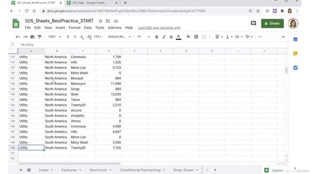The height and width of the screenshot is (174, 310).
Task: View cloud document status
Action: pos(116,21)
